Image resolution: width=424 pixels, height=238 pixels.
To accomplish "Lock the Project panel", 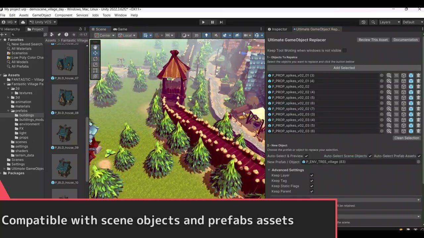I will 80,29.
